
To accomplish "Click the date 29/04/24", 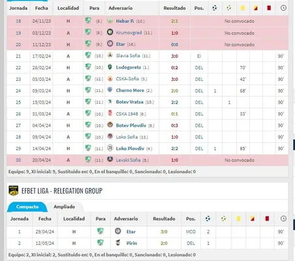I will pyautogui.click(x=44, y=232).
